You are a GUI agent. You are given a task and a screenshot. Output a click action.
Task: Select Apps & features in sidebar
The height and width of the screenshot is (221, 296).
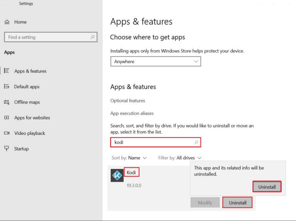[30, 71]
